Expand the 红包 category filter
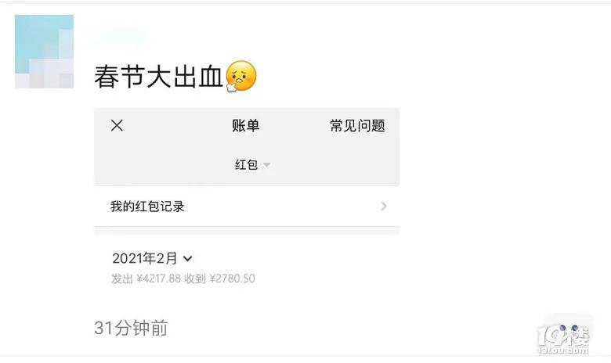The image size is (611, 363). click(252, 164)
